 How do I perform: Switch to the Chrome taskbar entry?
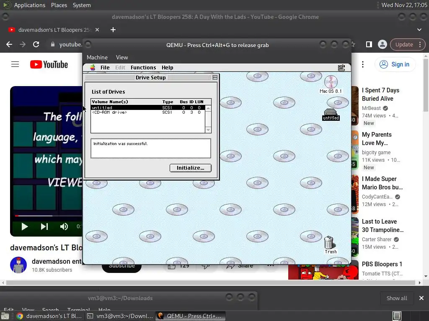point(49,316)
